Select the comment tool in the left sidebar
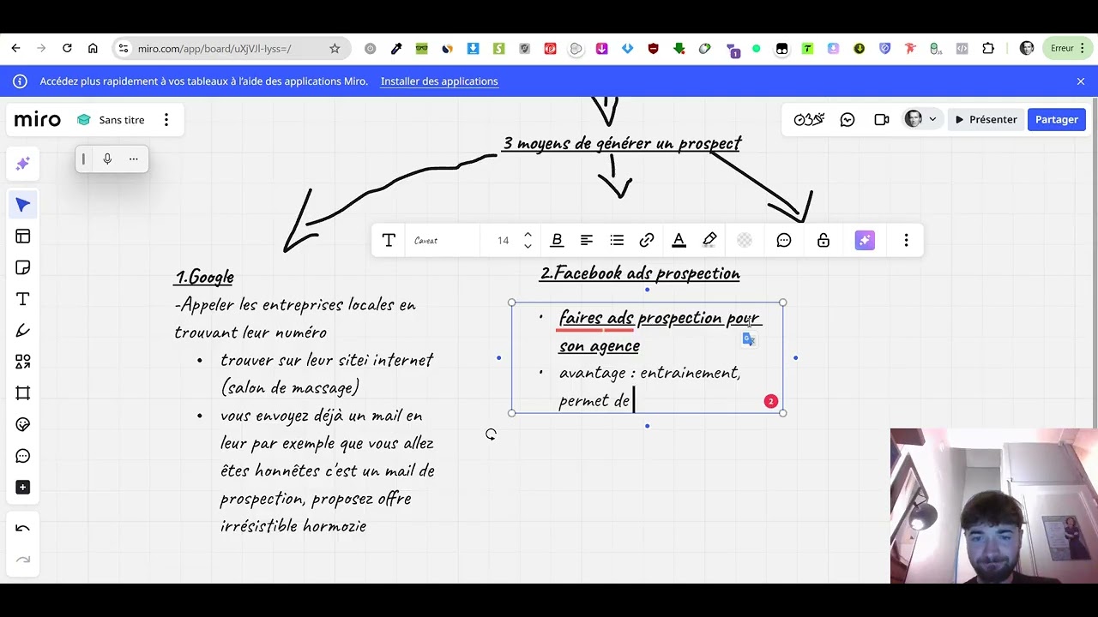Screen dimensions: 1098x617 [x=23, y=456]
